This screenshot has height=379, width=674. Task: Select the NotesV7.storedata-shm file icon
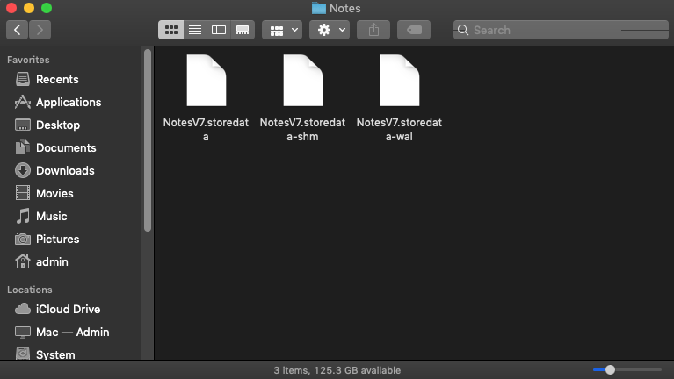pyautogui.click(x=303, y=80)
